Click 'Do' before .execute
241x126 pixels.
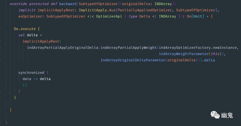tap(16, 29)
